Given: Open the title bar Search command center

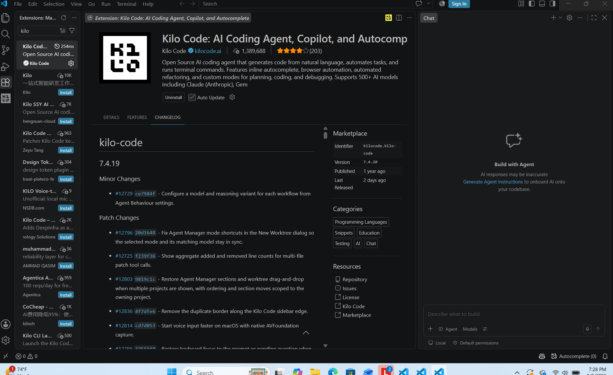Looking at the screenshot, I should pyautogui.click(x=305, y=4).
